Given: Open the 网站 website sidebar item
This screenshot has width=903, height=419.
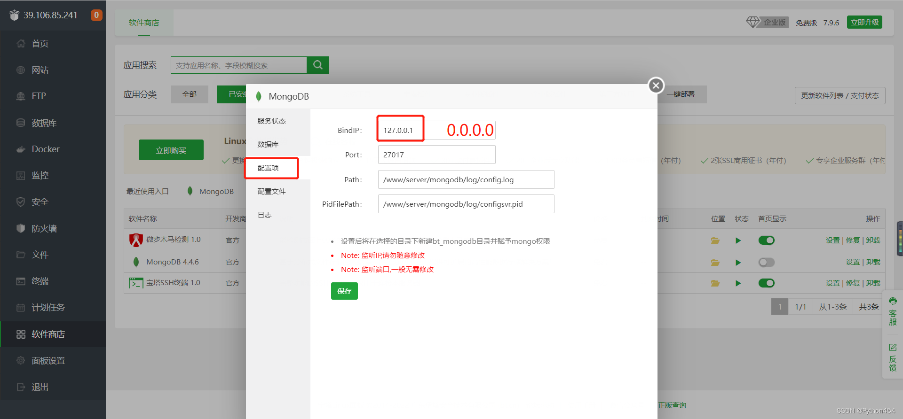Looking at the screenshot, I should tap(53, 70).
